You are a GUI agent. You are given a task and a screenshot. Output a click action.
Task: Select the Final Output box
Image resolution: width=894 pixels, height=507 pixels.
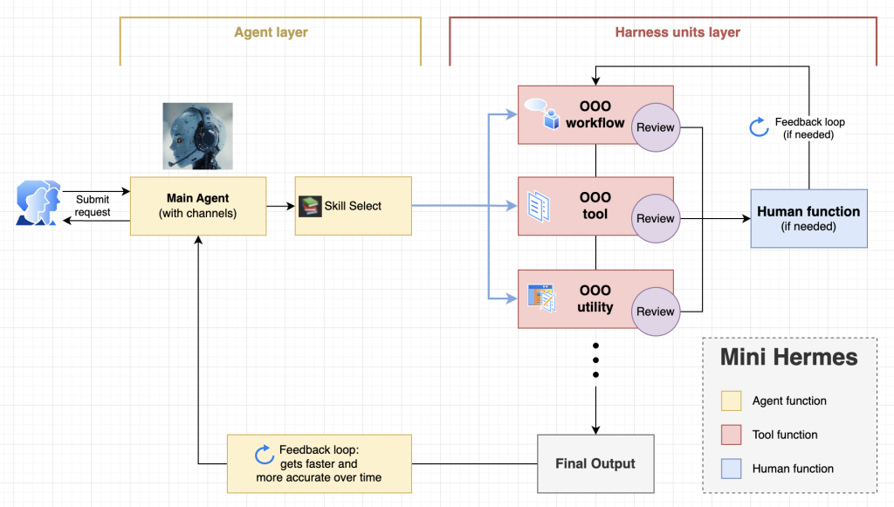[595, 463]
